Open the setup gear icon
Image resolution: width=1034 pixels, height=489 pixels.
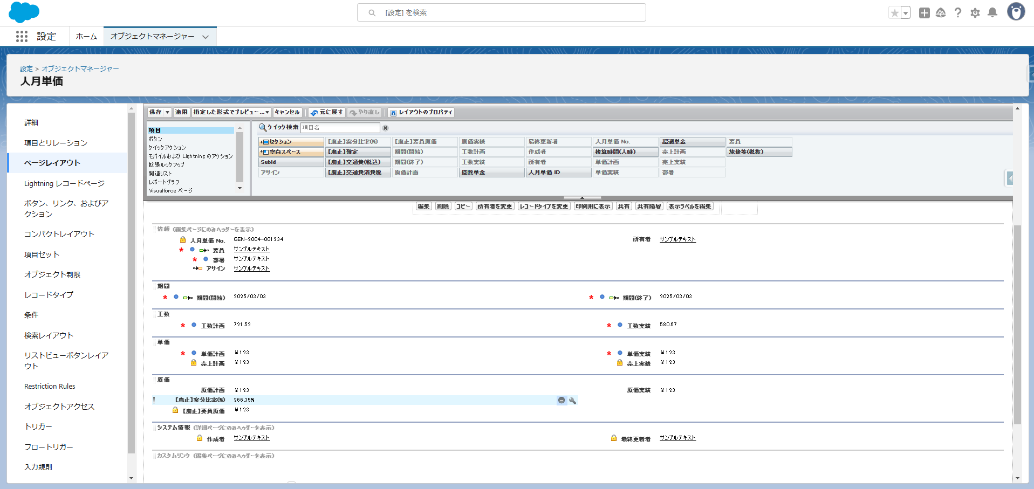(975, 13)
